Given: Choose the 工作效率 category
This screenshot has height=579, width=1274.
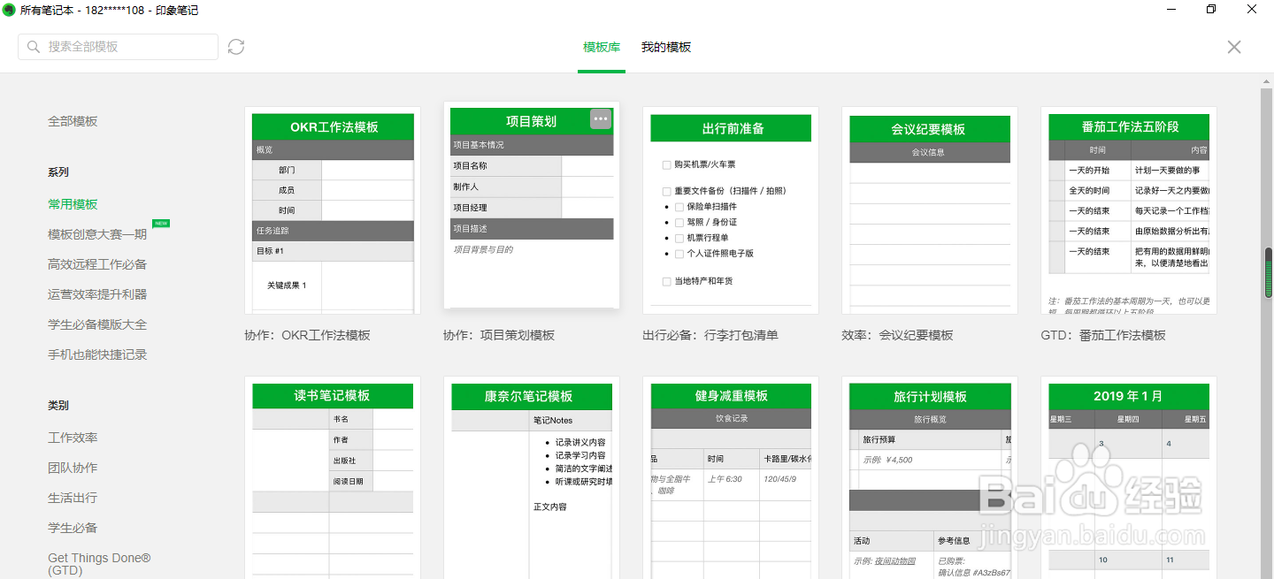Looking at the screenshot, I should coord(73,438).
